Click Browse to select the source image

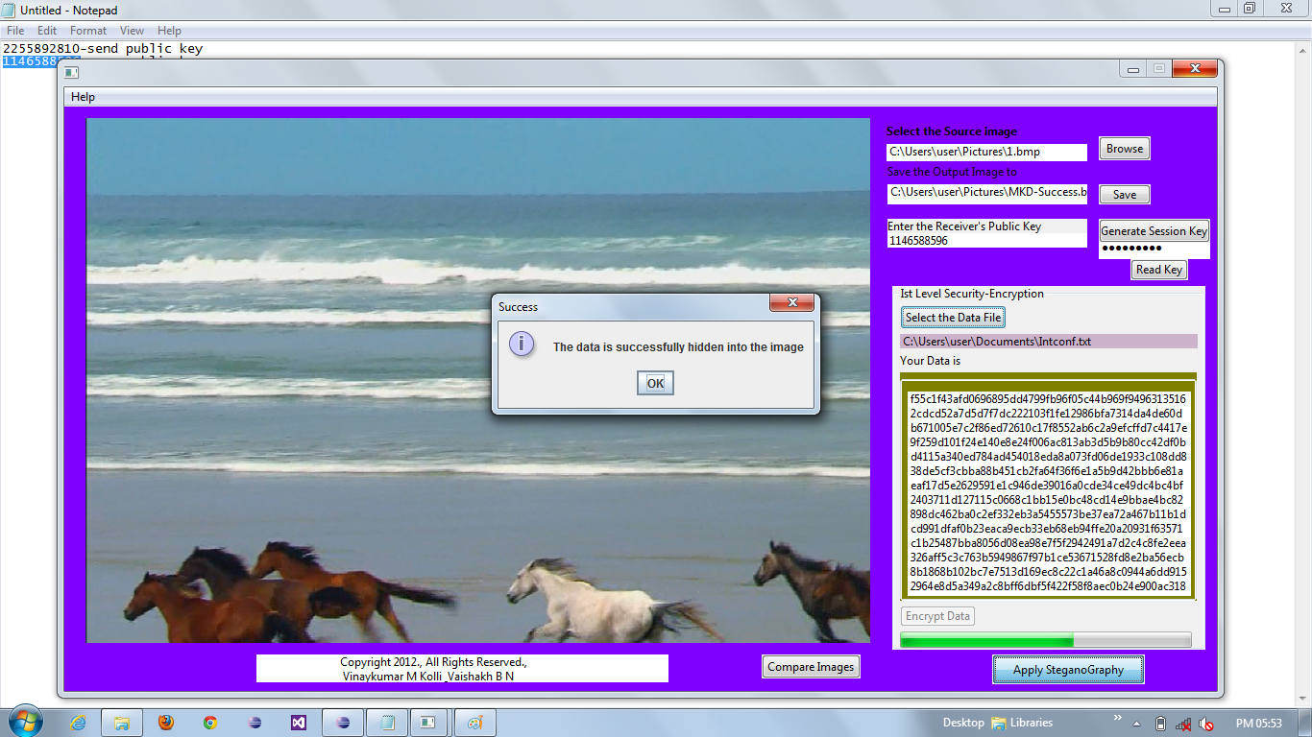(x=1123, y=148)
